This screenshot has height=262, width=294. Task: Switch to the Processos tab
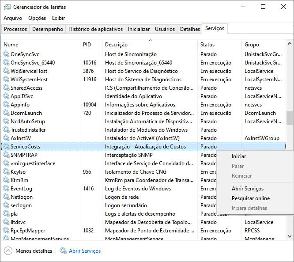coord(15,29)
